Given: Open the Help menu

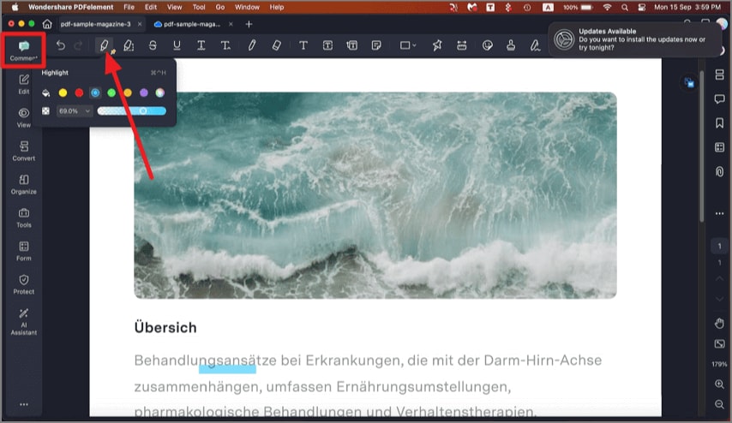Looking at the screenshot, I should [x=277, y=7].
